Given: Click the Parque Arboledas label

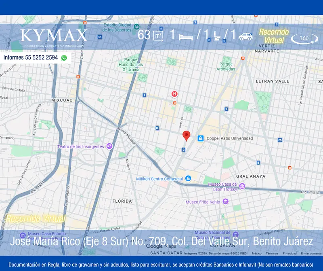Looking at the screenshot, I should pyautogui.click(x=226, y=66).
